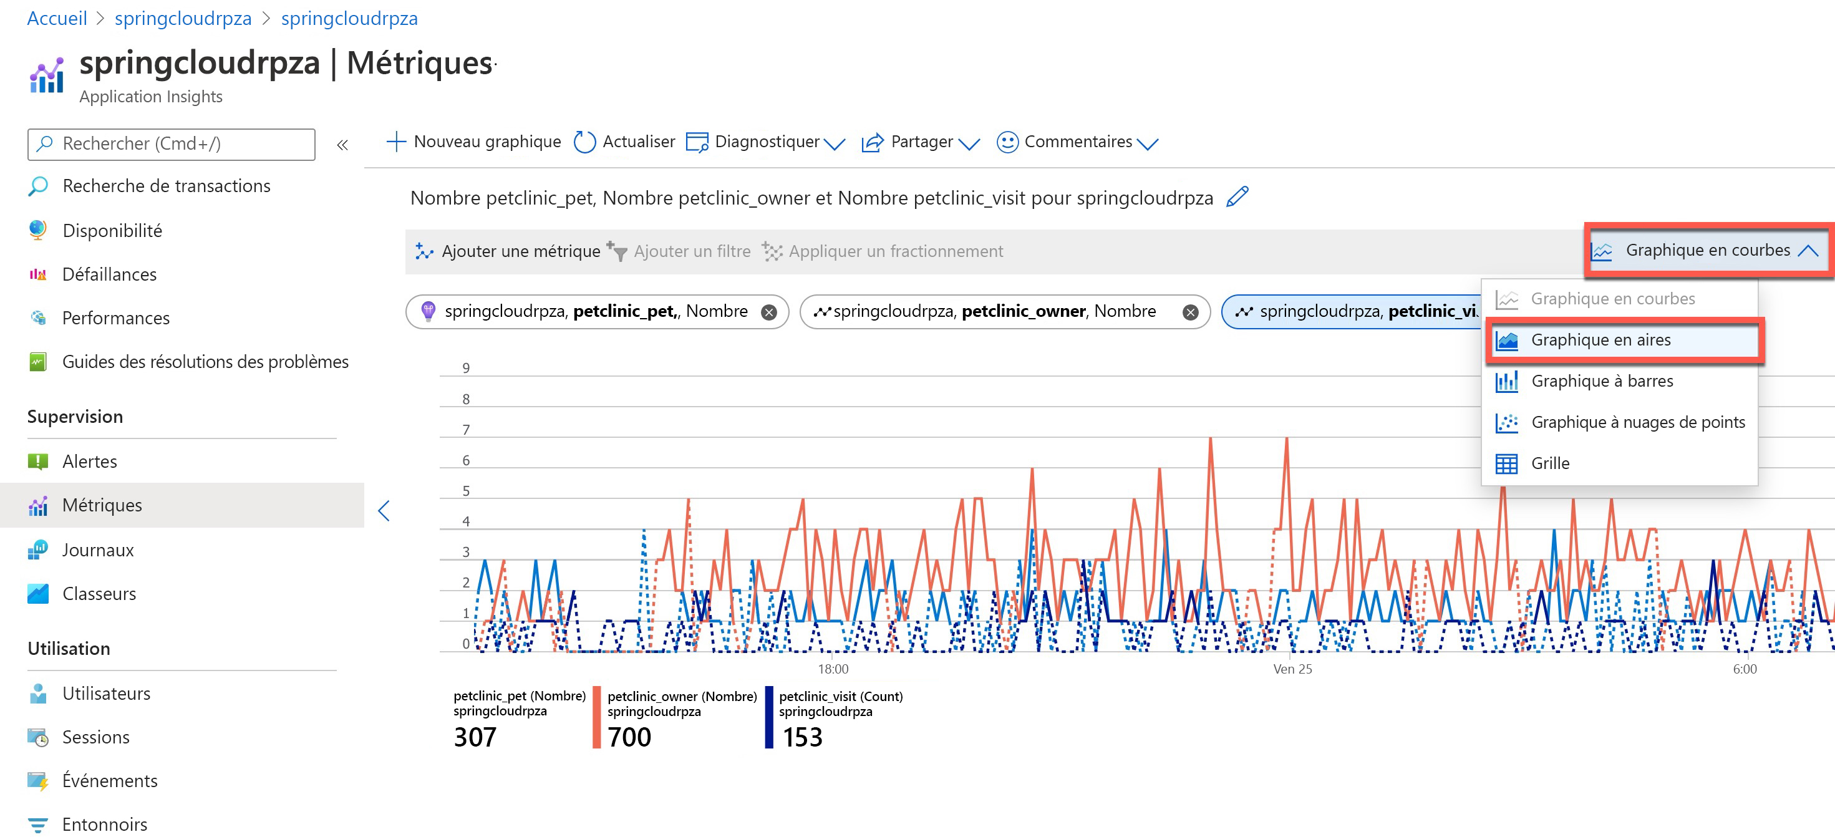Click the pencil icon to edit chart title
The height and width of the screenshot is (837, 1835).
pos(1237,196)
